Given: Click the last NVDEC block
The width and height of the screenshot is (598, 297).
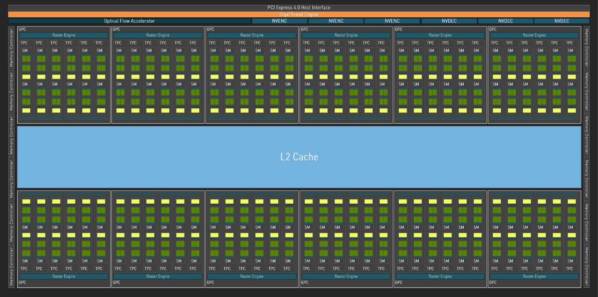Looking at the screenshot, I should (561, 21).
